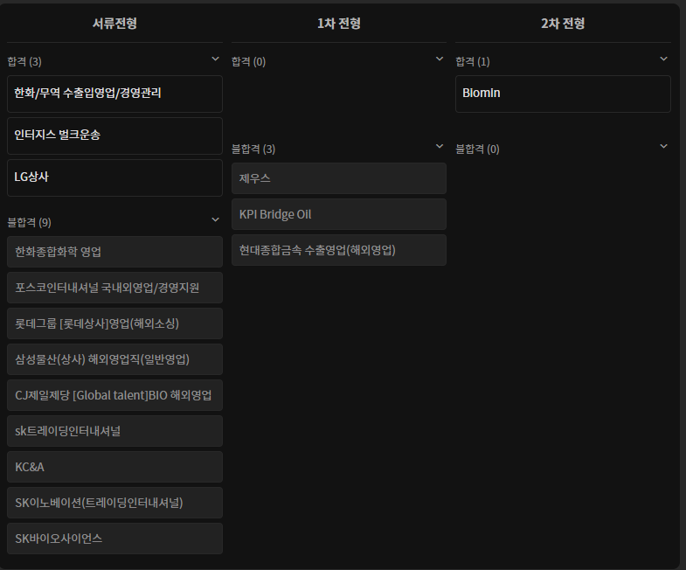Collapse the 1차 전형 불합격 (3) chevron
Viewport: 686px width, 570px height.
440,146
